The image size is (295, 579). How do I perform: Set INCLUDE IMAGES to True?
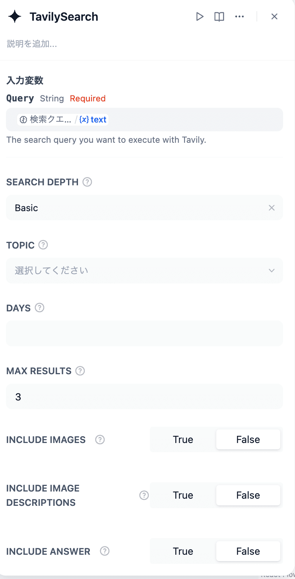click(183, 439)
